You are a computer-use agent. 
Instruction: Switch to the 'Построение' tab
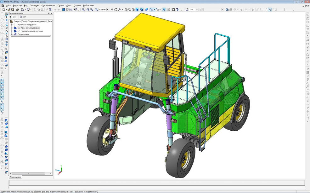15,177
